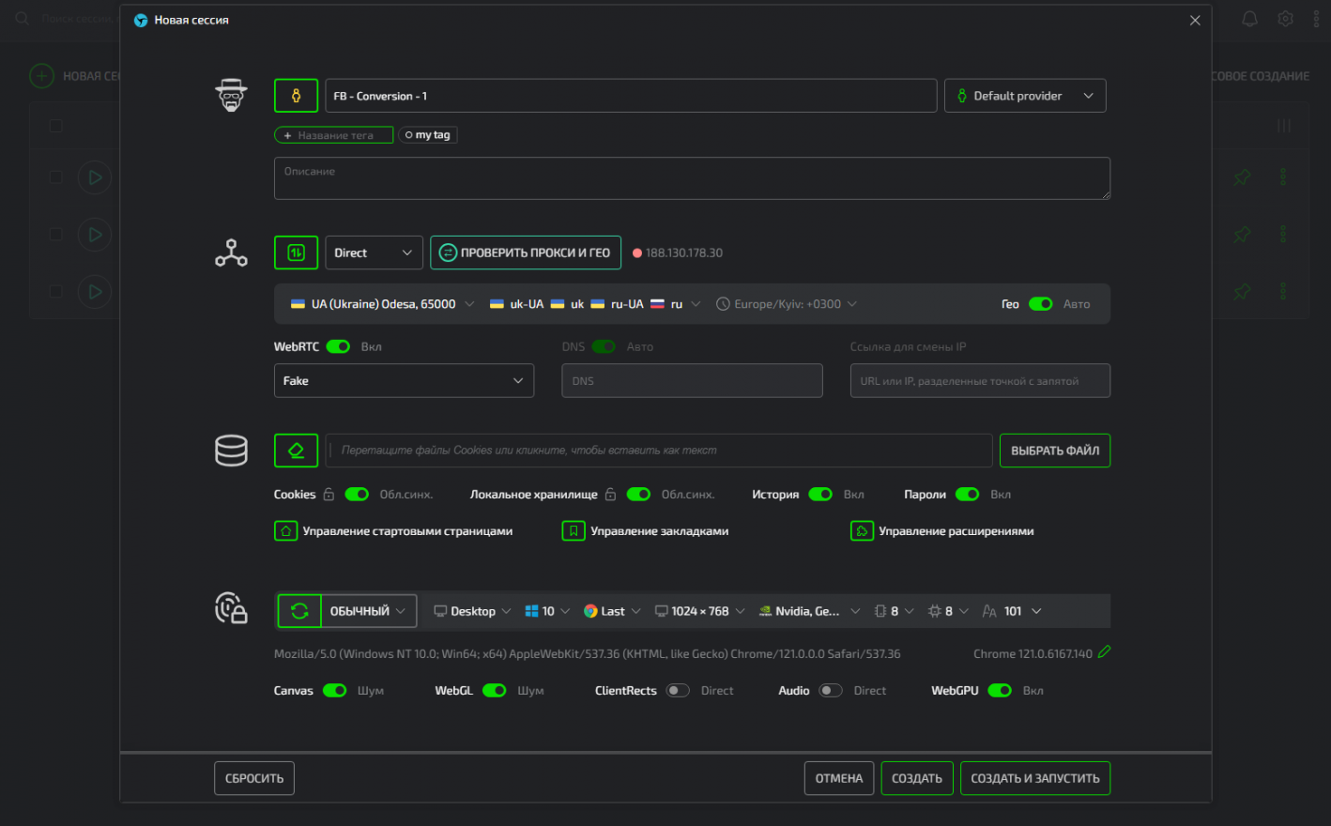Click the IP change URL input field
The width and height of the screenshot is (1331, 826).
980,381
